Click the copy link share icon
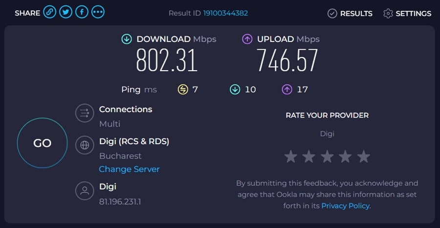The image size is (440, 228). (49, 12)
